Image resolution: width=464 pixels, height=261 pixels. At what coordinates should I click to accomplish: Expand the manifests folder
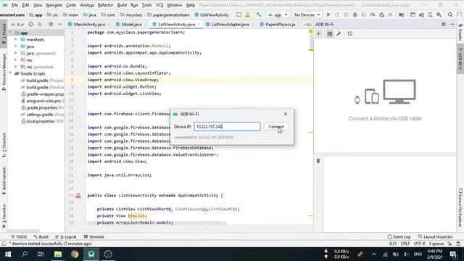coord(16,40)
